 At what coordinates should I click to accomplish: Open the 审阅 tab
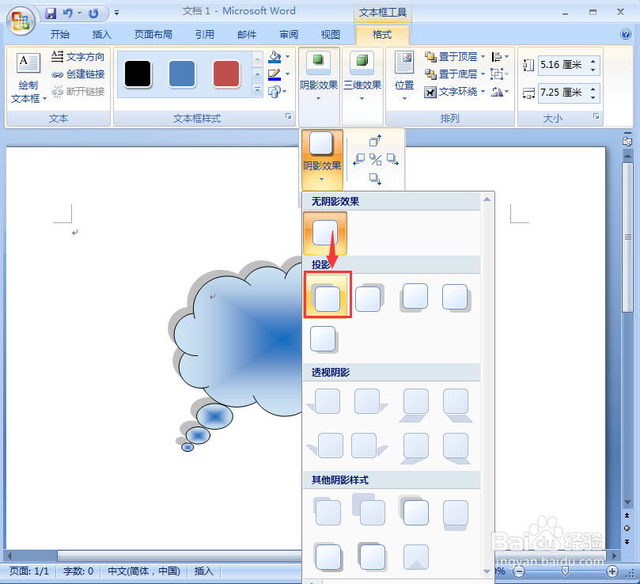289,35
